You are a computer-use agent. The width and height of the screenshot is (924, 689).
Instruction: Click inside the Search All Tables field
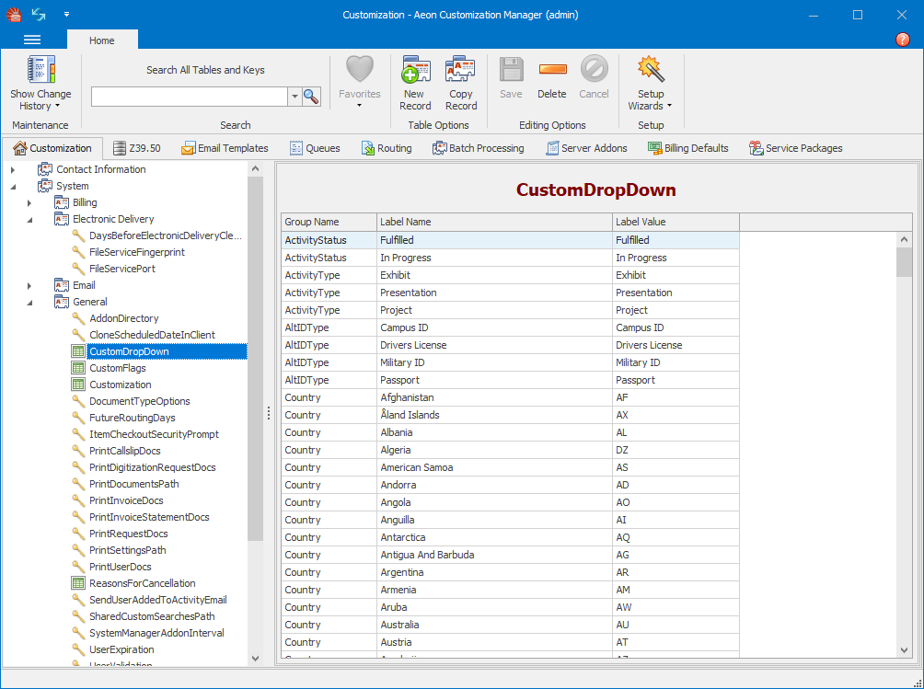pyautogui.click(x=189, y=96)
